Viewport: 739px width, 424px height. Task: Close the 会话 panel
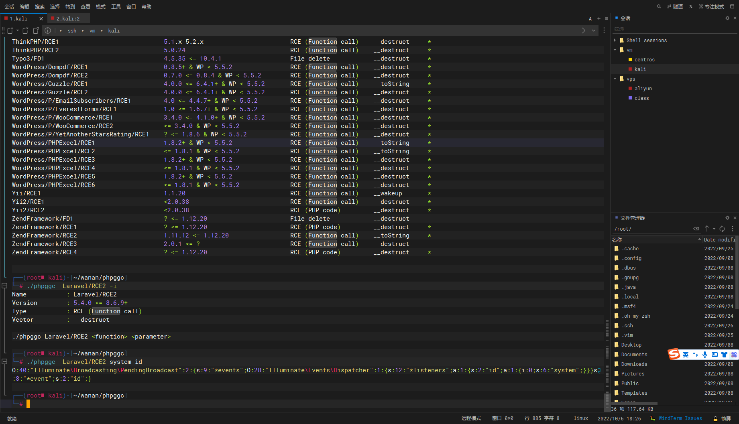pos(735,18)
